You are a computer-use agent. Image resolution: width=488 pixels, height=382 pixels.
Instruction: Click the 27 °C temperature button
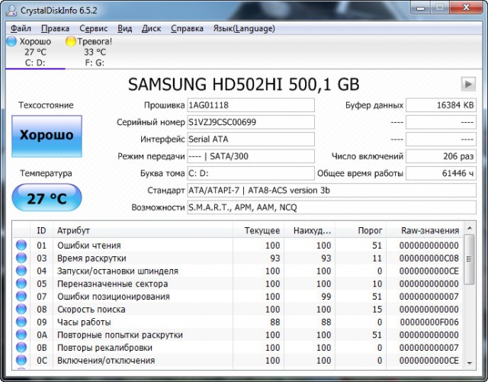click(47, 198)
